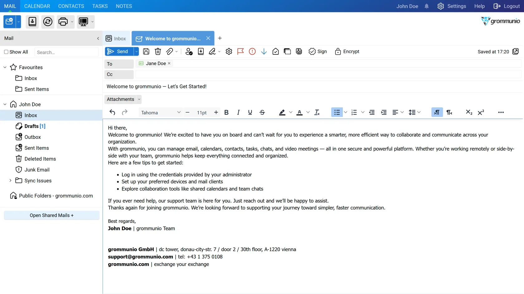
Task: Undo the last edit
Action: [112, 112]
